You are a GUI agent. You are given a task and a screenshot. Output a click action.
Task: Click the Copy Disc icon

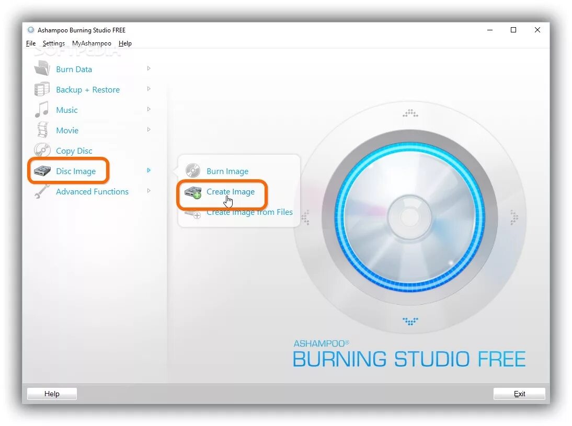pos(42,150)
